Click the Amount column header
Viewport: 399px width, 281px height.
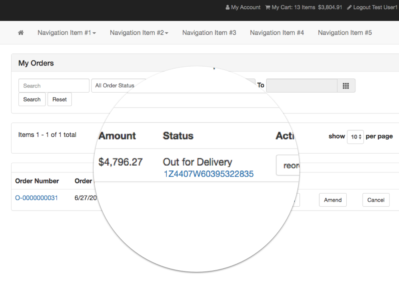(x=117, y=136)
